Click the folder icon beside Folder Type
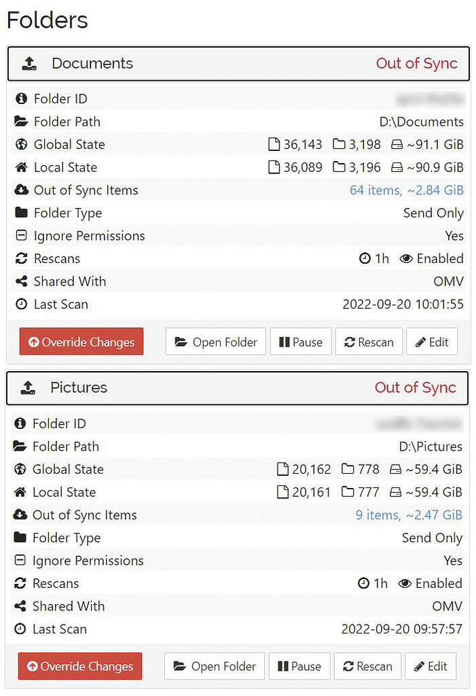Screen dimensions: 476x696 (x=20, y=213)
